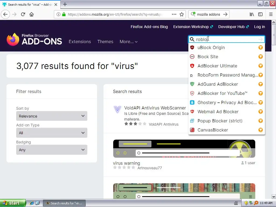
Task: Click the forward navigation arrow
Action: 14,15
